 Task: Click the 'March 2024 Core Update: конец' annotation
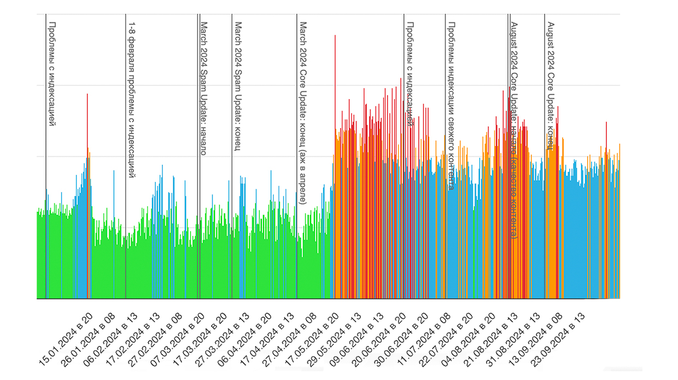(x=302, y=112)
